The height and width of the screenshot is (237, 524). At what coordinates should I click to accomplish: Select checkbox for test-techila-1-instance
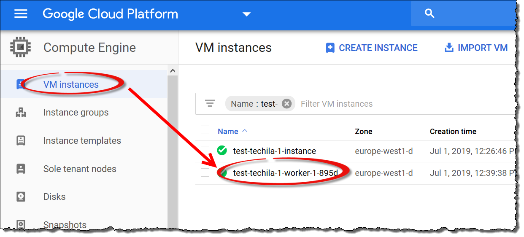[205, 151]
